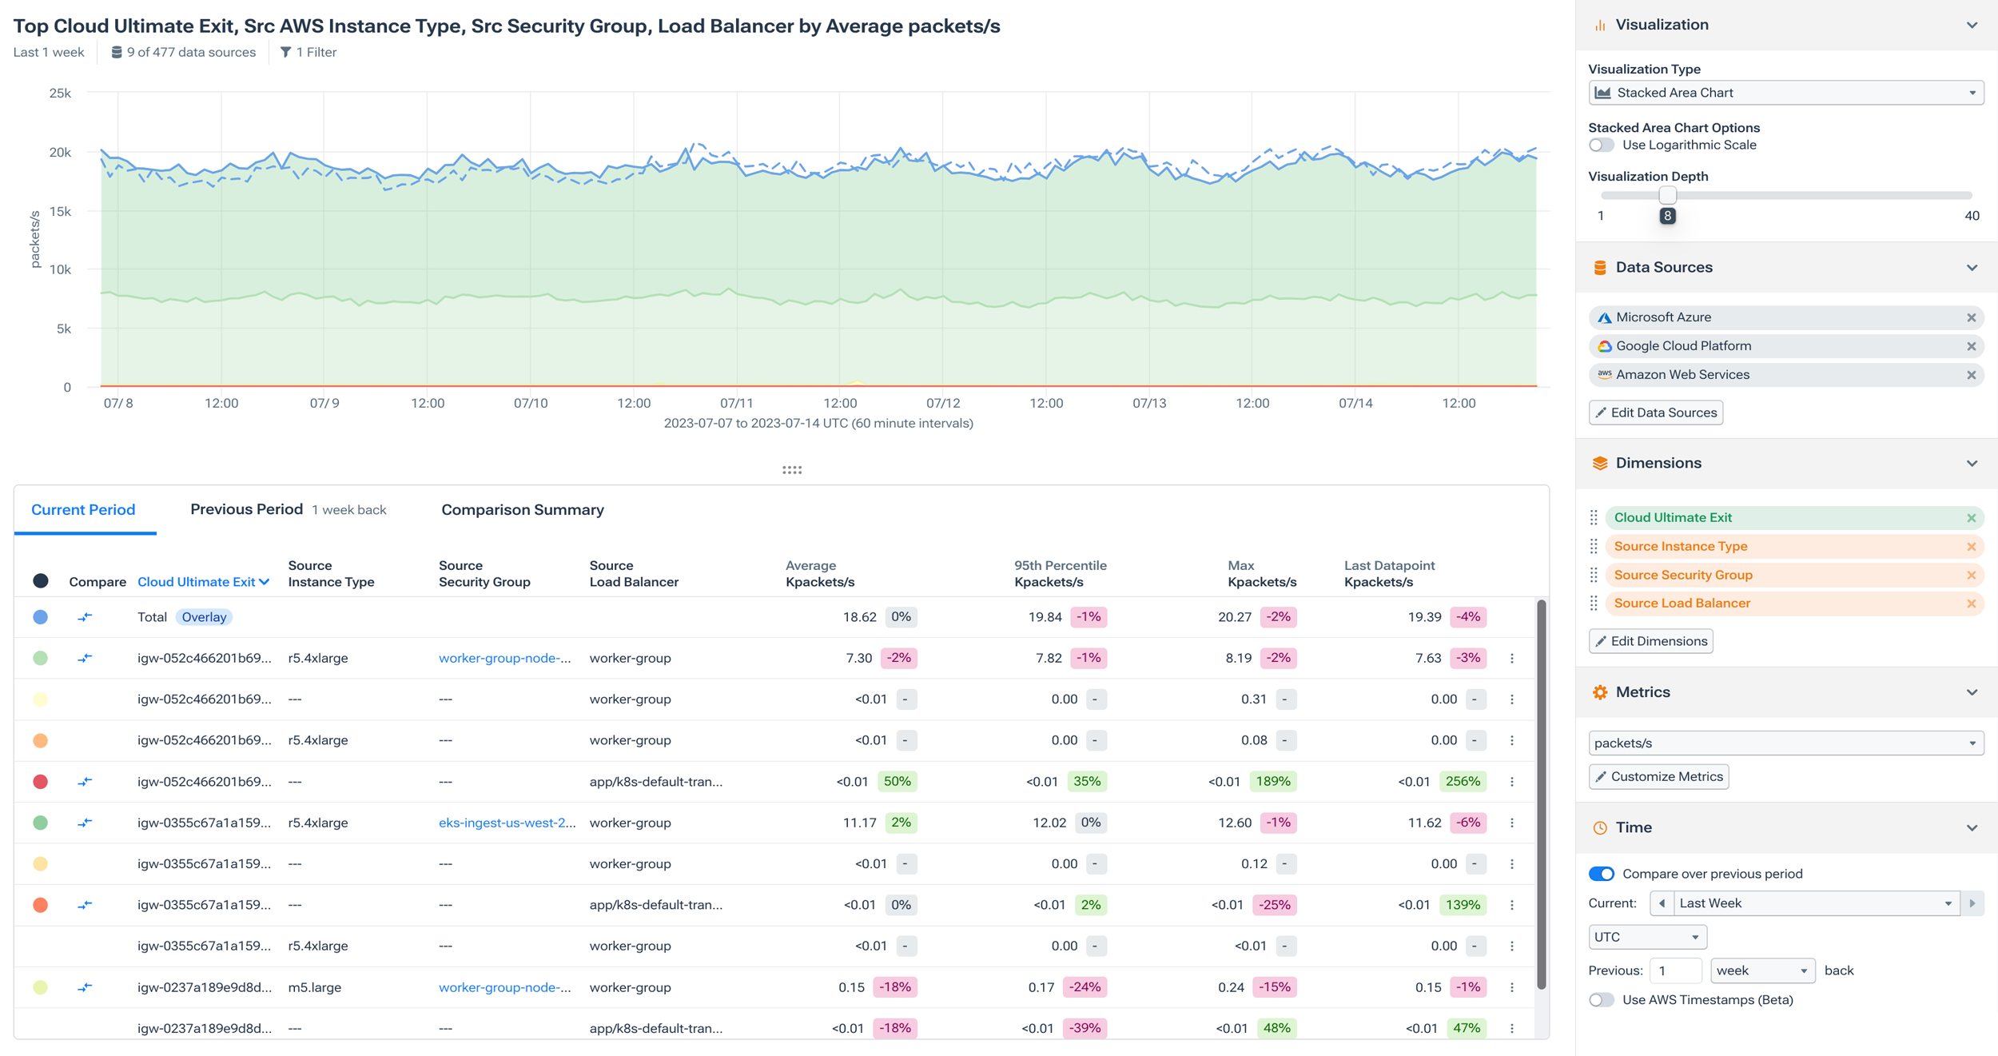This screenshot has height=1056, width=1998.
Task: Open the kebab menu on the r5.4xlarge row
Action: tap(1511, 658)
